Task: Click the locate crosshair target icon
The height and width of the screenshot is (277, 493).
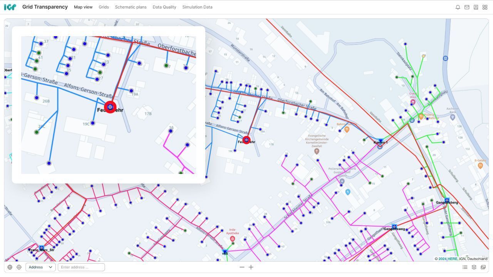Action: click(x=19, y=267)
